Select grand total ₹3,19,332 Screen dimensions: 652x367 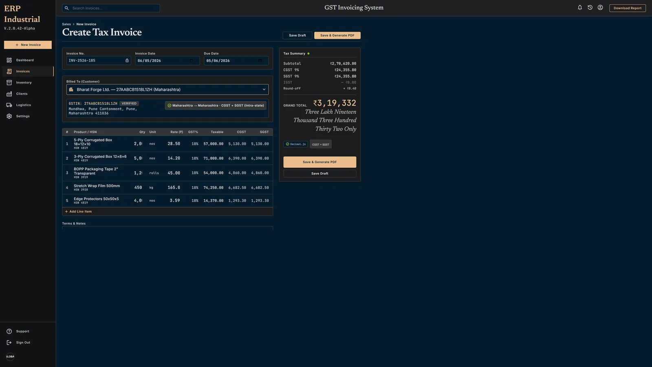(335, 103)
